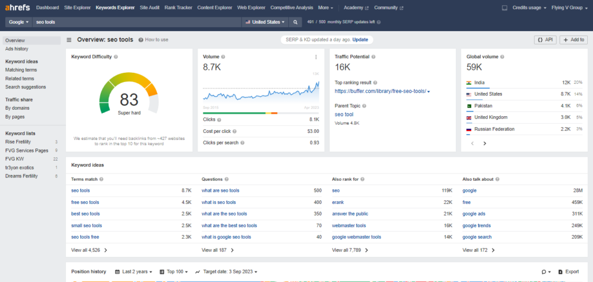The width and height of the screenshot is (593, 282).
Task: Click help icon next to Traffic Potential
Action: (374, 57)
